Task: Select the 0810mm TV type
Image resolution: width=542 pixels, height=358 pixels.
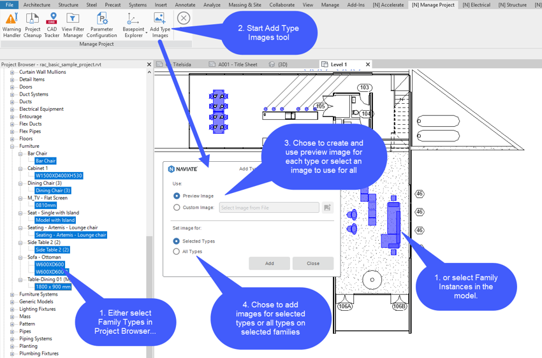Action: (46, 205)
